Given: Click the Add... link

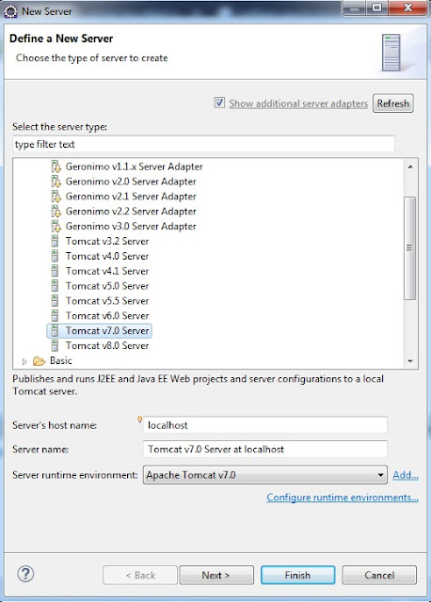Looking at the screenshot, I should tap(406, 475).
